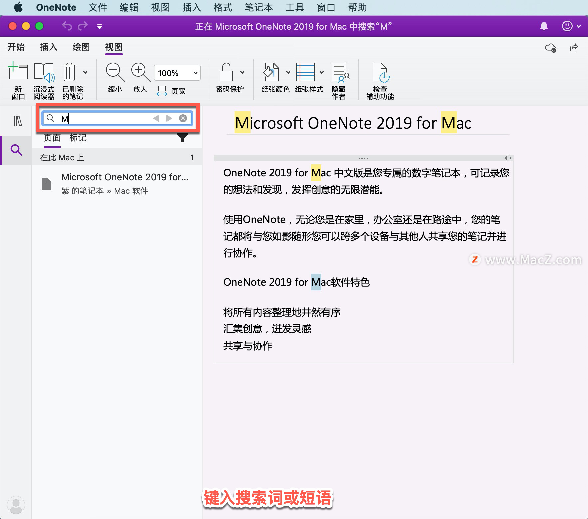Screen dimensions: 588x519
Task: Open the 工具 menu in menu bar
Action: [295, 7]
